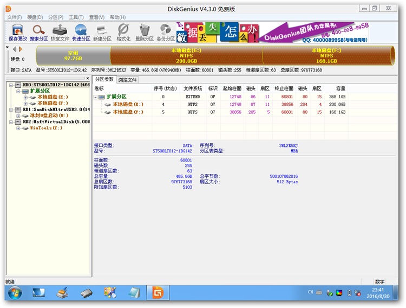The width and height of the screenshot is (406, 308).
Task: Click Backup Partition (备份分区) toolbar icon
Action: (166, 33)
